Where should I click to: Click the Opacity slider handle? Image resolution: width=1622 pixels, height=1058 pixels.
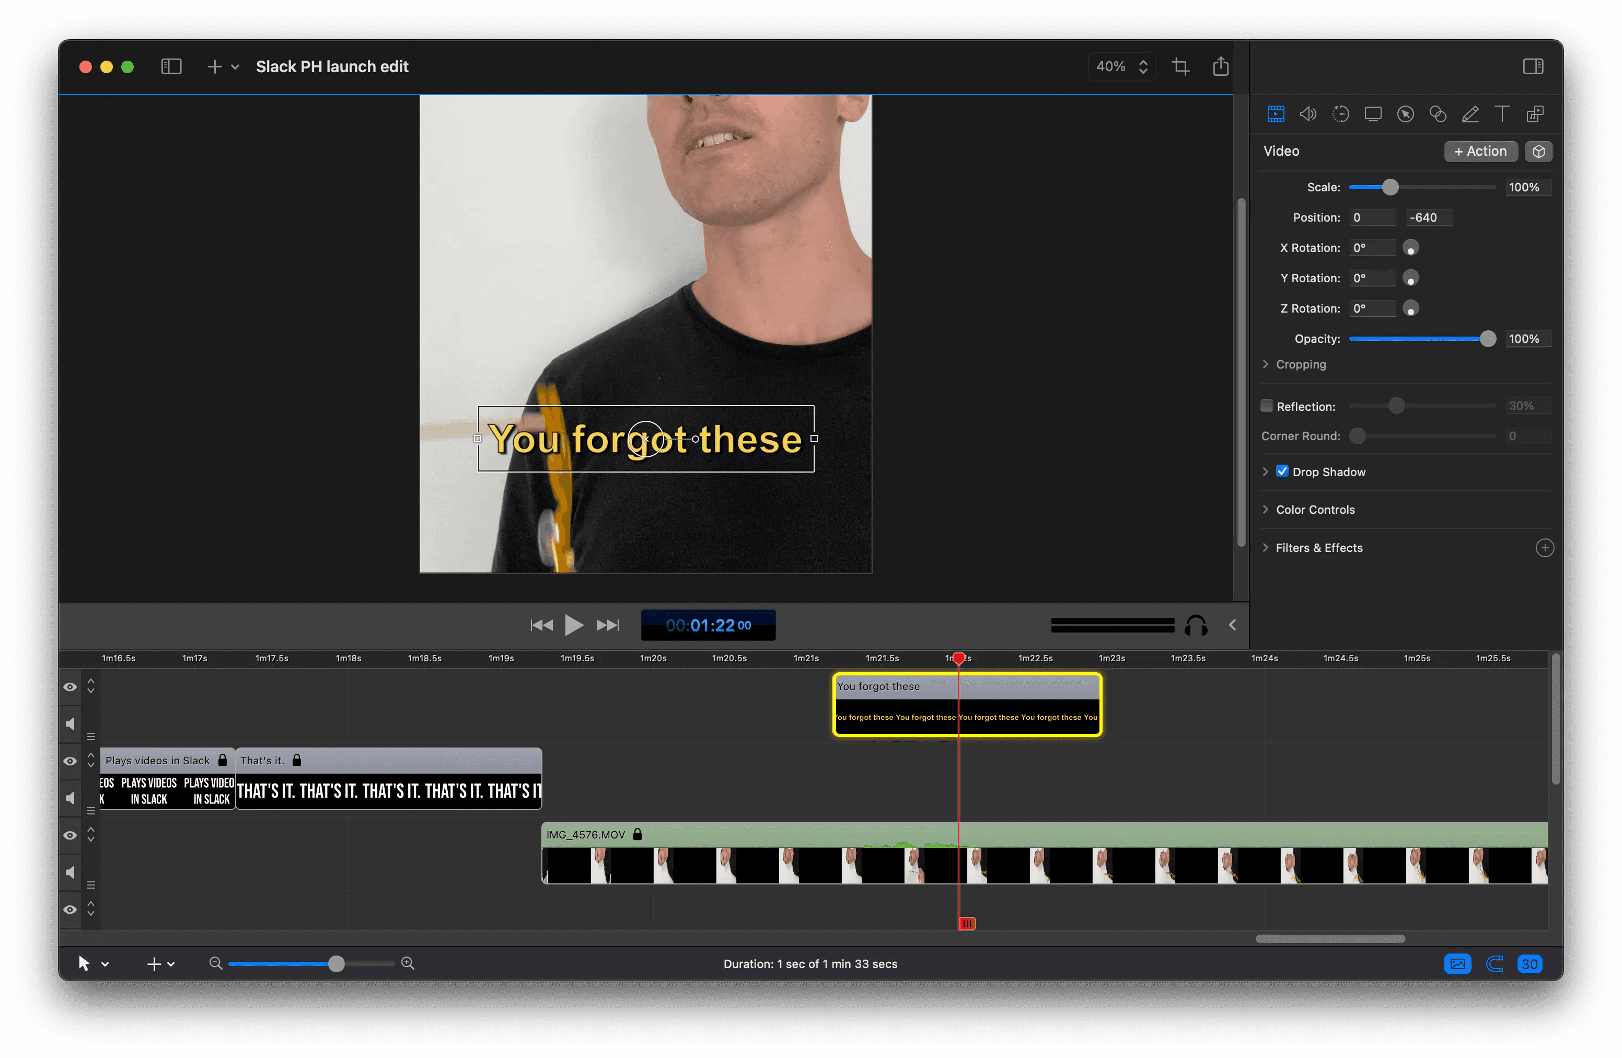click(1488, 339)
